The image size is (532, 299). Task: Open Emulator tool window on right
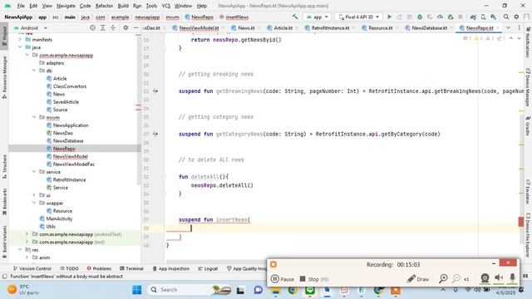click(528, 192)
